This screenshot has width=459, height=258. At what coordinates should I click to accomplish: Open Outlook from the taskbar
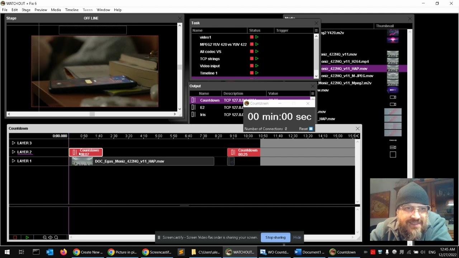pyautogui.click(x=50, y=252)
